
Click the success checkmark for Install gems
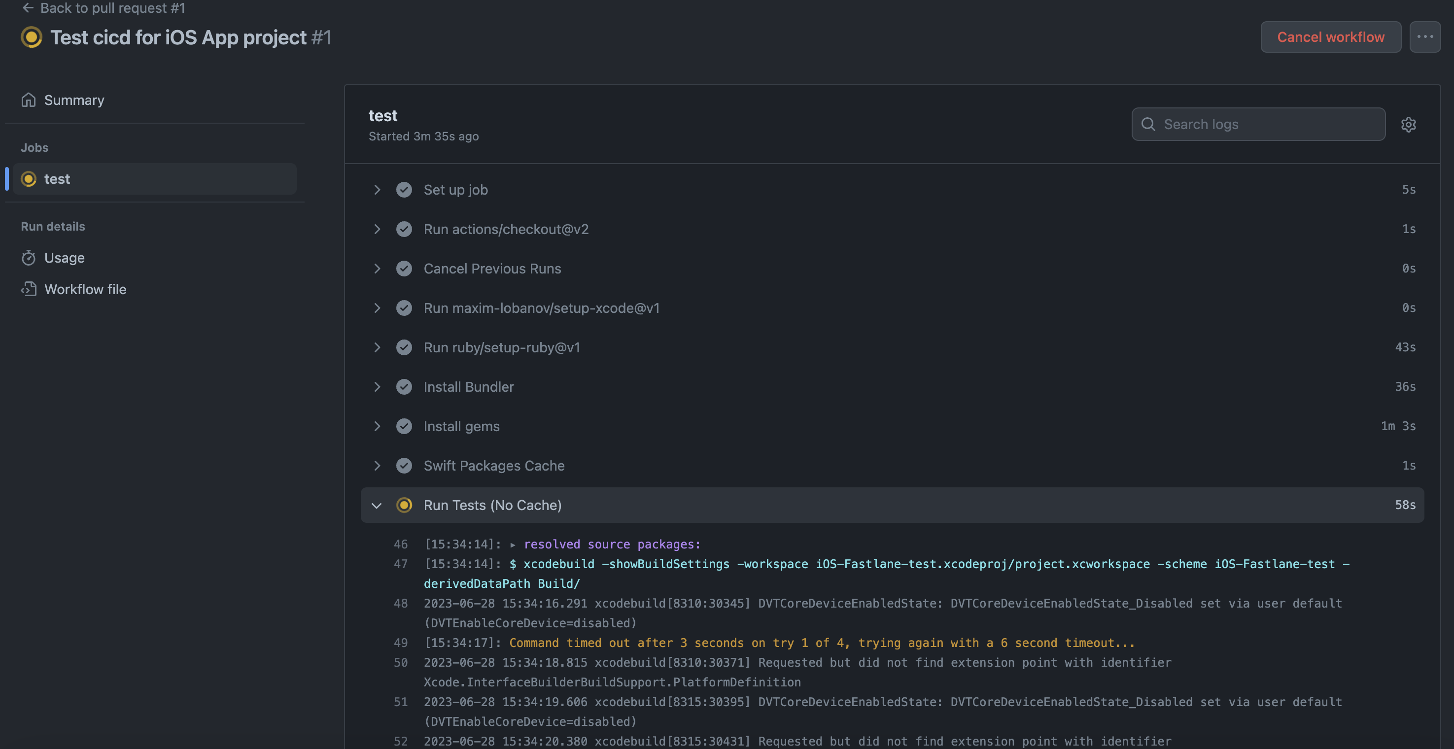tap(404, 426)
